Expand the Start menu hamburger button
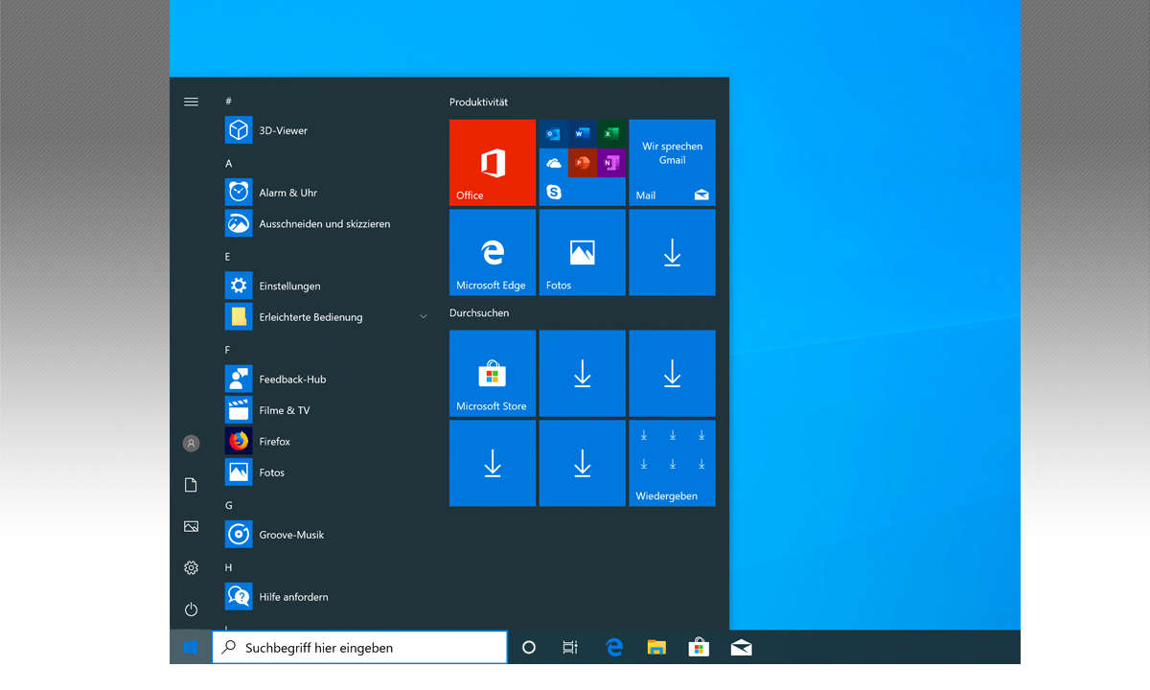 191,102
